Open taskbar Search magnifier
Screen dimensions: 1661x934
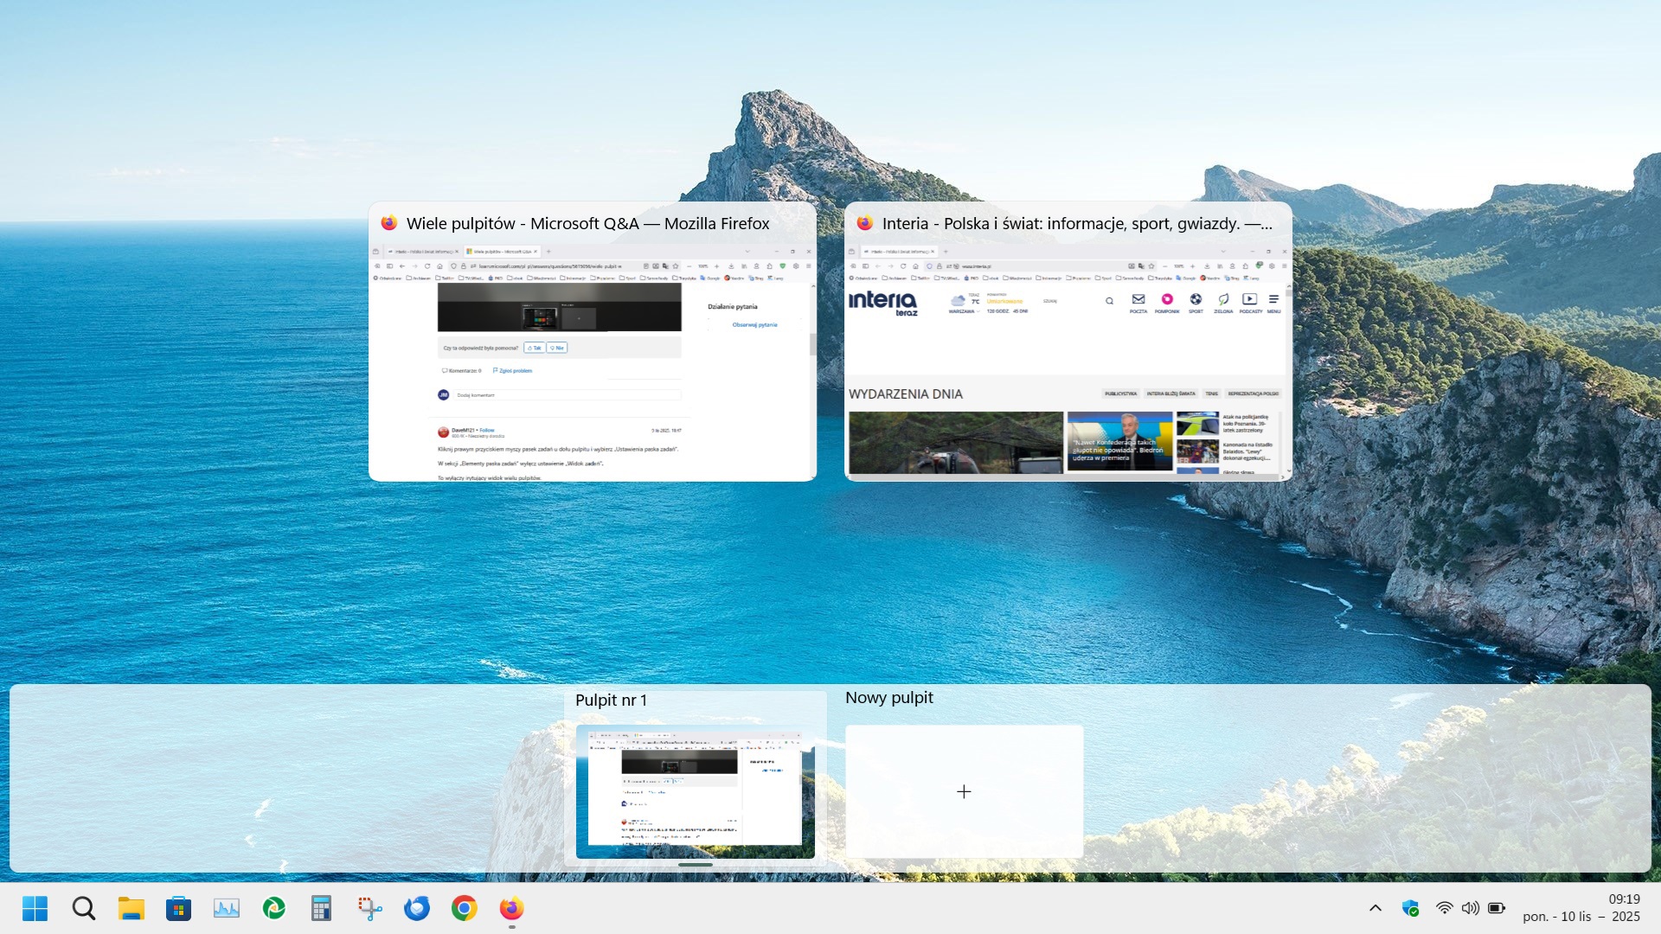coord(84,908)
